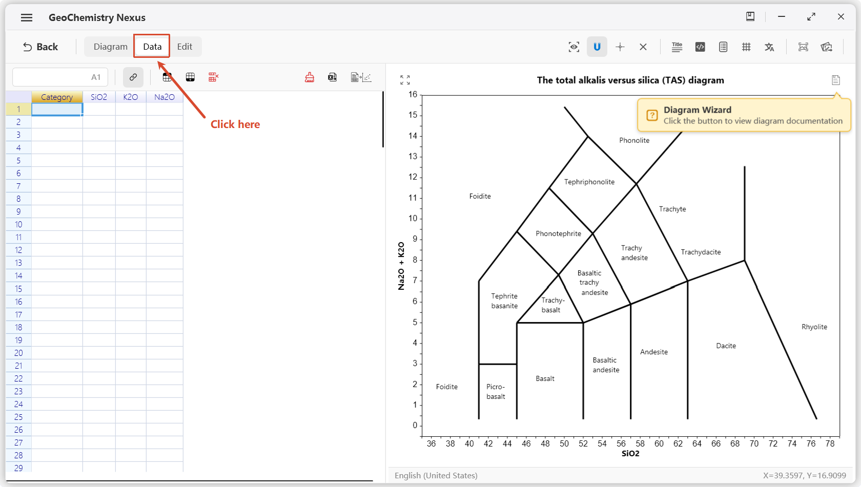Viewport: 861px width, 487px height.
Task: Click the Andesite field label
Action: tap(654, 352)
